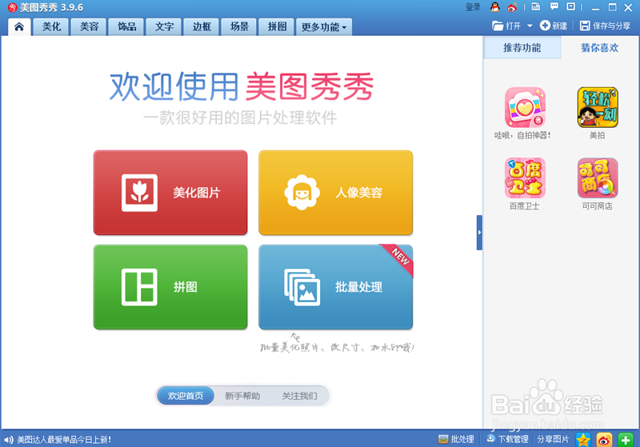Screen dimensions: 640x447
Task: Click the Weibo icon in title bar
Action: pyautogui.click(x=512, y=7)
